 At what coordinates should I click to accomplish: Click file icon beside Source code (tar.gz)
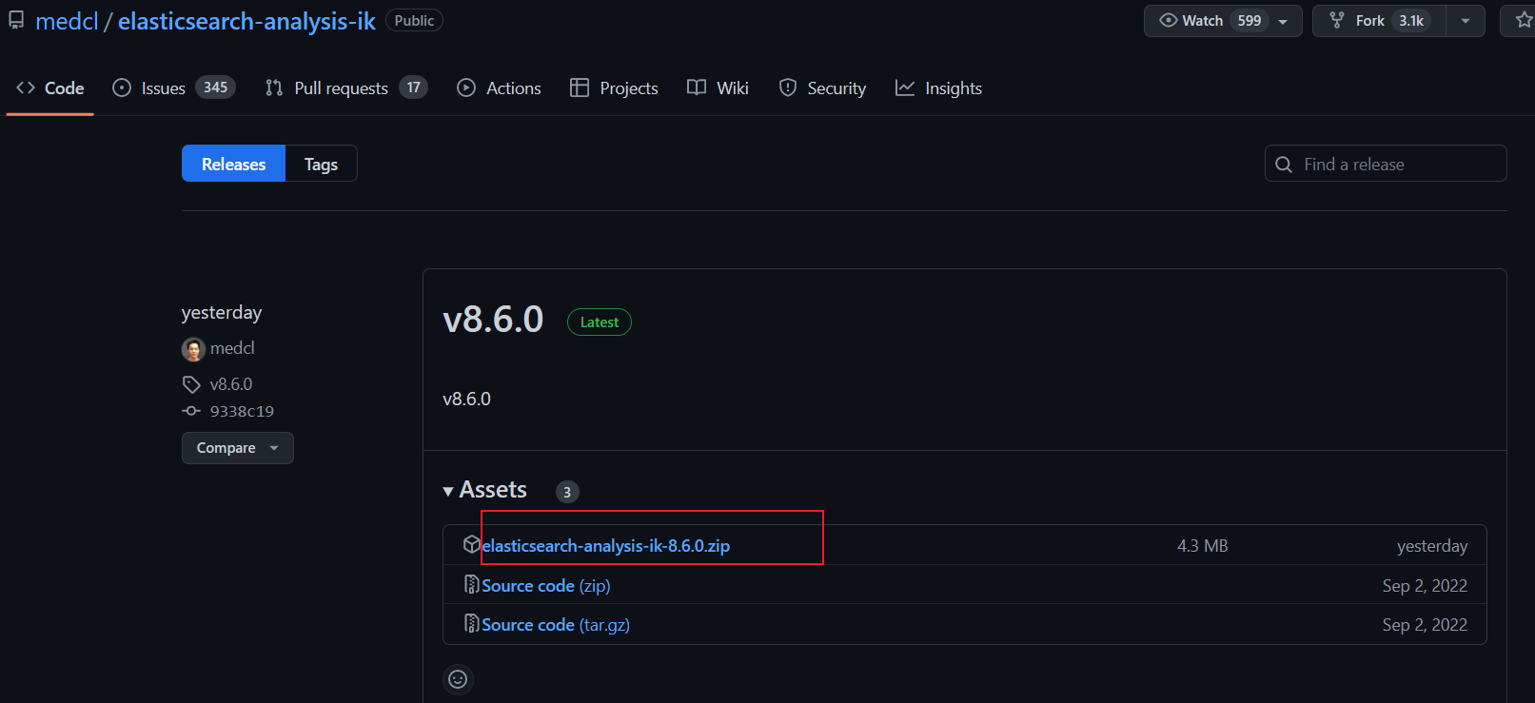tap(471, 623)
